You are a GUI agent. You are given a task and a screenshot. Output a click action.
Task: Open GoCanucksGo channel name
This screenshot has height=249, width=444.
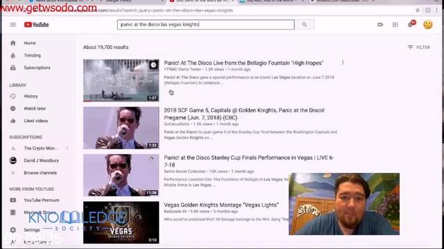[x=177, y=124]
